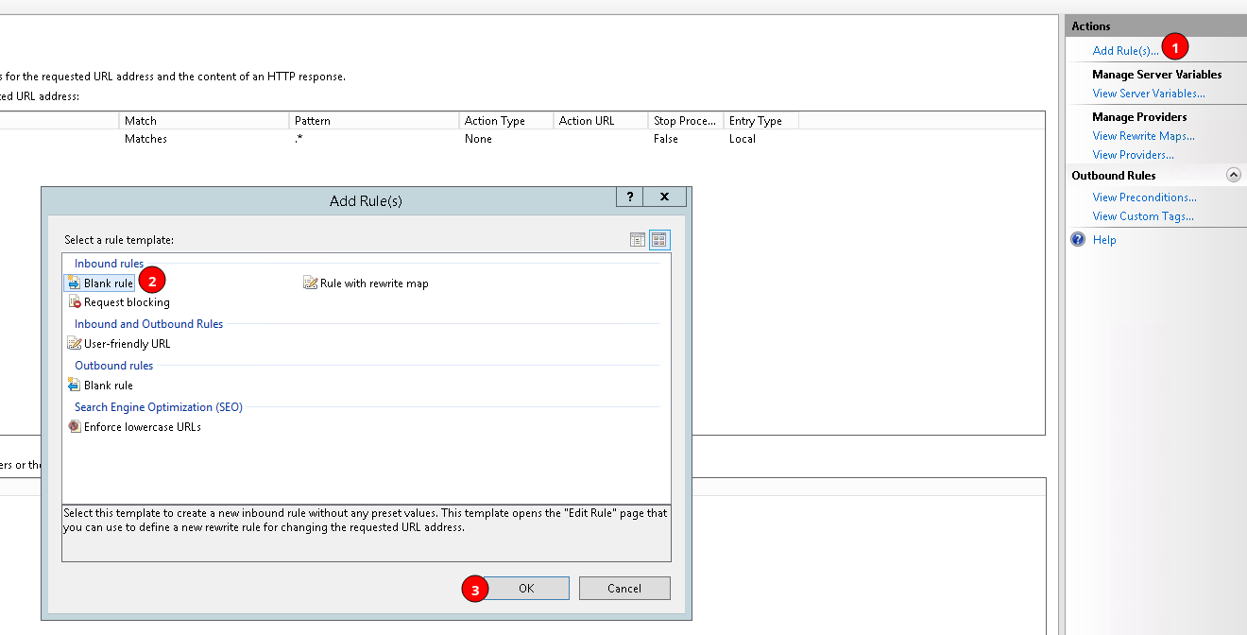
Task: Collapse the Outbound Rules section
Action: tap(1234, 174)
